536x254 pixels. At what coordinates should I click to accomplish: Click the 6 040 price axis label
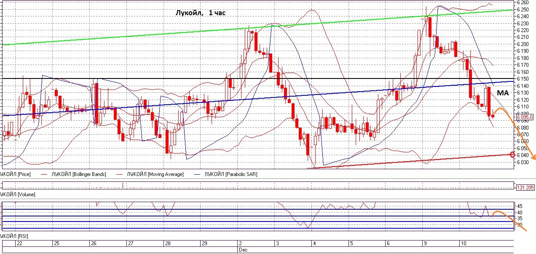pyautogui.click(x=523, y=155)
